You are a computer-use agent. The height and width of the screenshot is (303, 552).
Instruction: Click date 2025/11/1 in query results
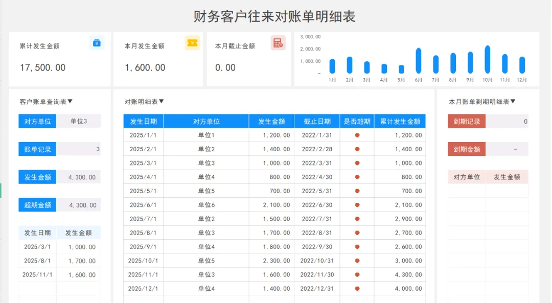click(37, 274)
